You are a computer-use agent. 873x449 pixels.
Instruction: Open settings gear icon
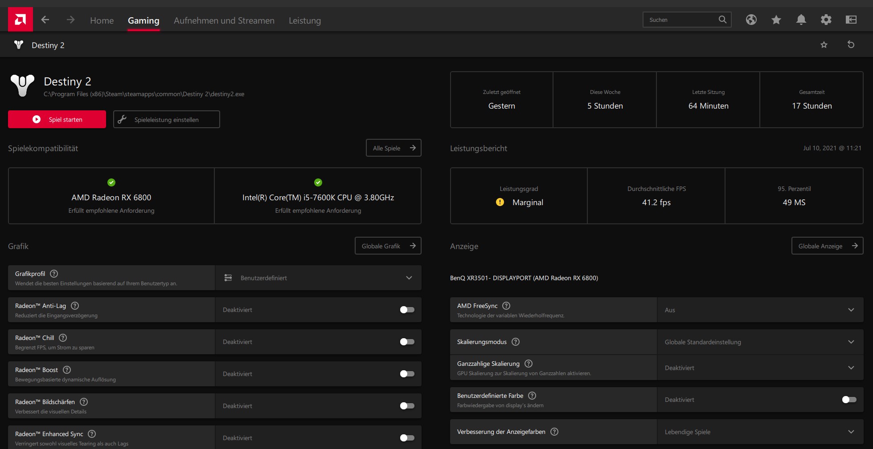click(826, 20)
